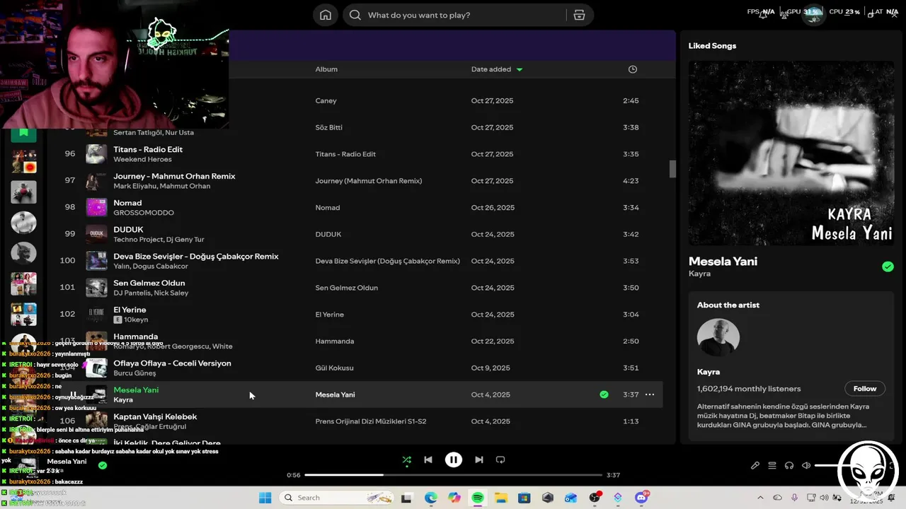
Task: Open Task View from the taskbar
Action: tap(406, 498)
